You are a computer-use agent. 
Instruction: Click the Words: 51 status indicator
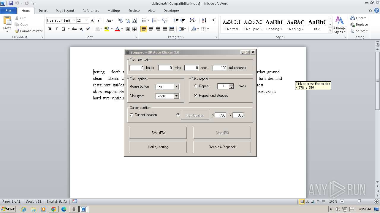click(x=34, y=201)
